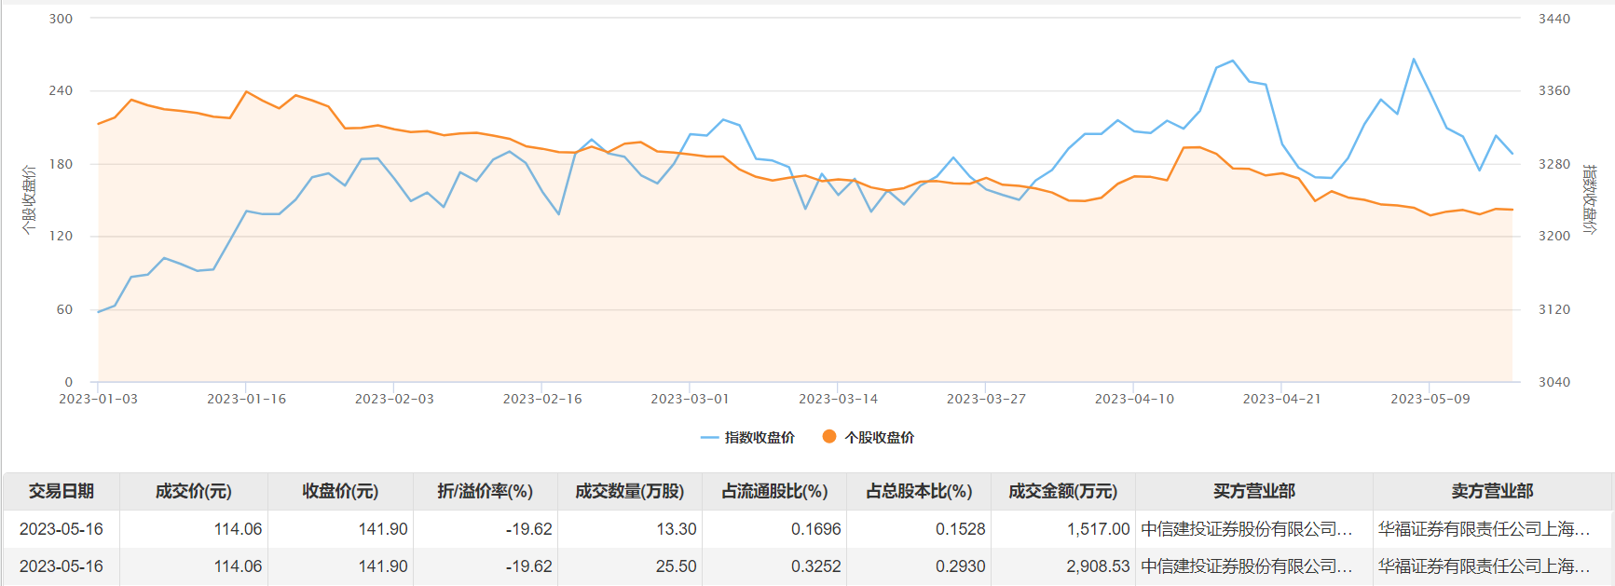Select the 0.2930 total share ratio
This screenshot has height=586, width=1615.
tap(961, 566)
